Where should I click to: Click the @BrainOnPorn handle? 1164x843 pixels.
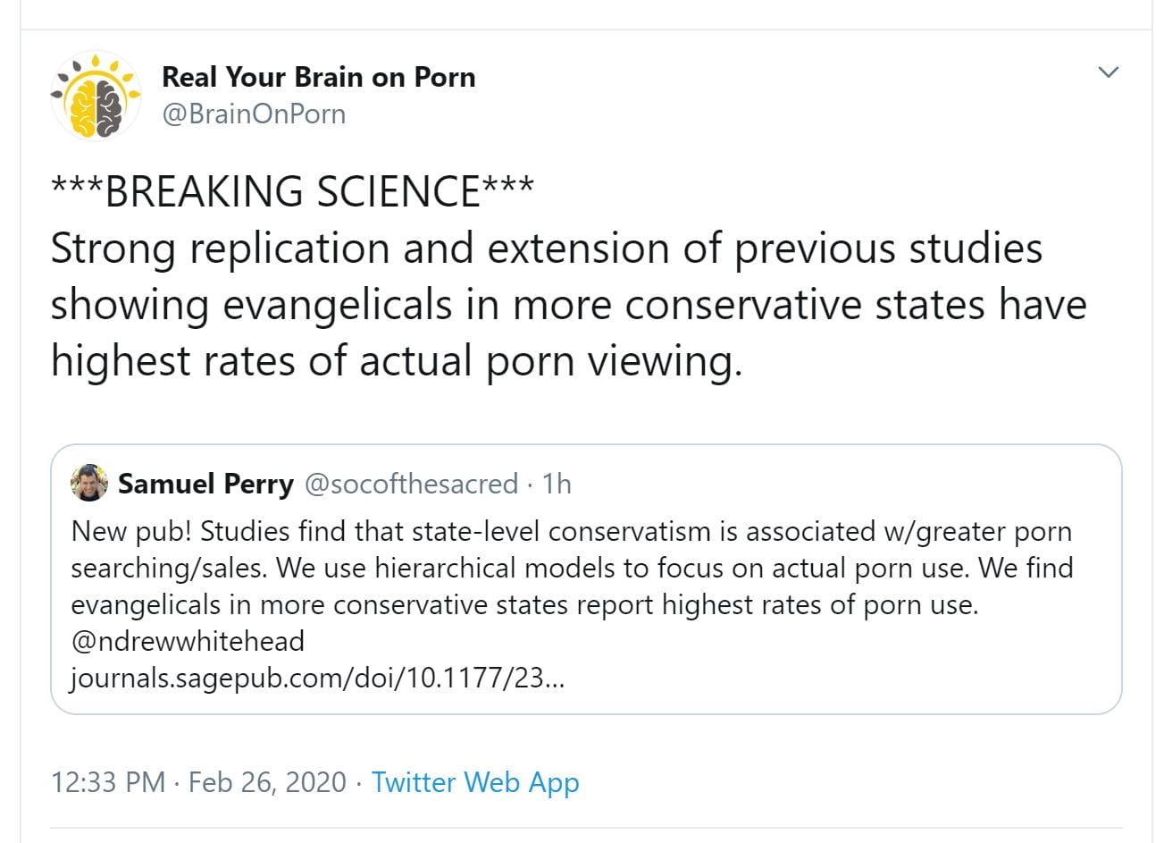[x=254, y=114]
